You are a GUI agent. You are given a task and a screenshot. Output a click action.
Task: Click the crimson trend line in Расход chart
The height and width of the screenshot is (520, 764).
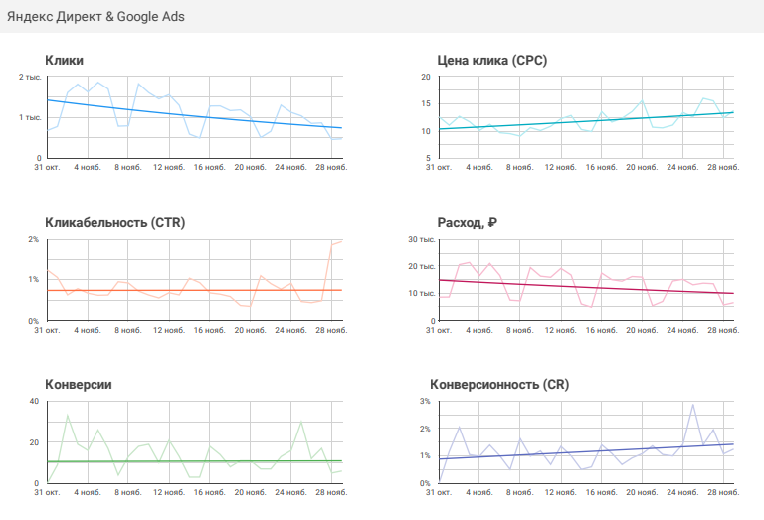[587, 287]
